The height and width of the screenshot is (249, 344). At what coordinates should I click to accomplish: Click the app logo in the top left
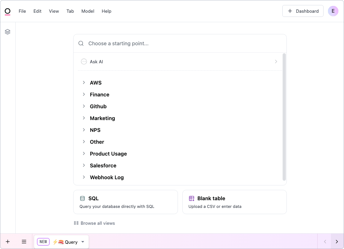(7, 11)
